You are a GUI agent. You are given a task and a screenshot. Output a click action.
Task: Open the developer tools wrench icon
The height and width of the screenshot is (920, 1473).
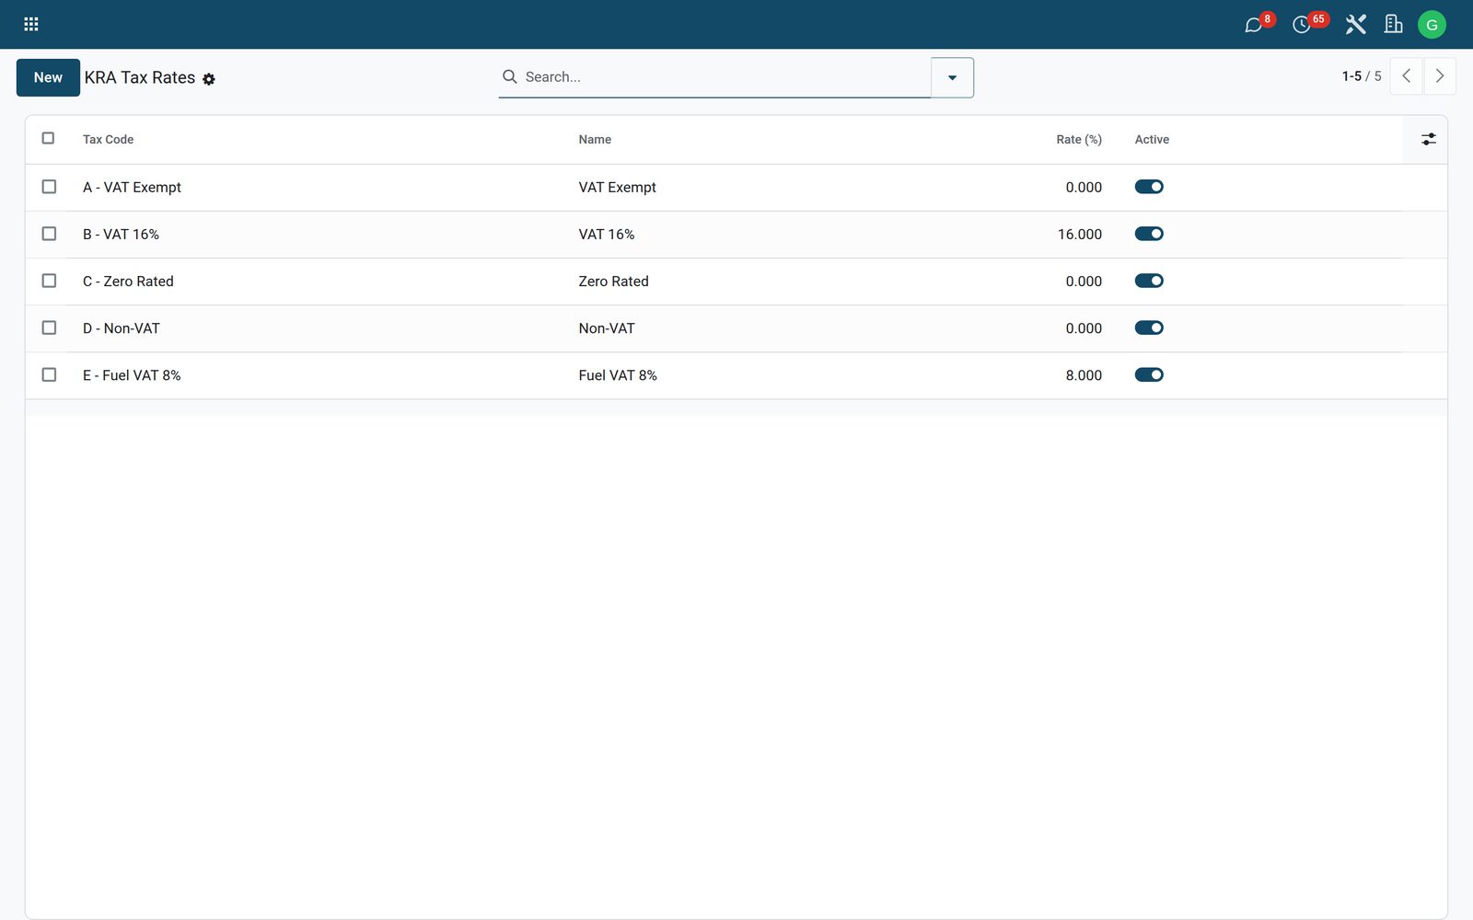[1356, 25]
